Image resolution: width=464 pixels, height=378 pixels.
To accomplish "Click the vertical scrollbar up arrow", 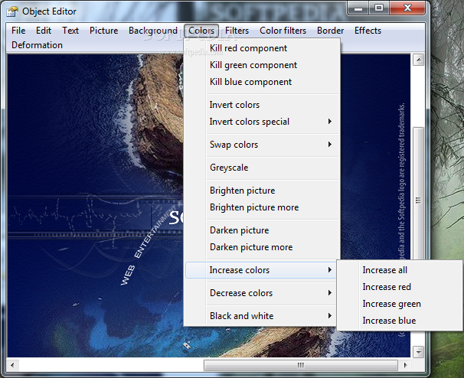I will tap(418, 60).
